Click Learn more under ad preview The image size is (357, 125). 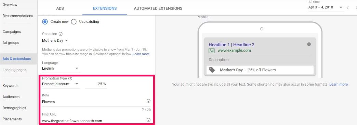[338, 84]
